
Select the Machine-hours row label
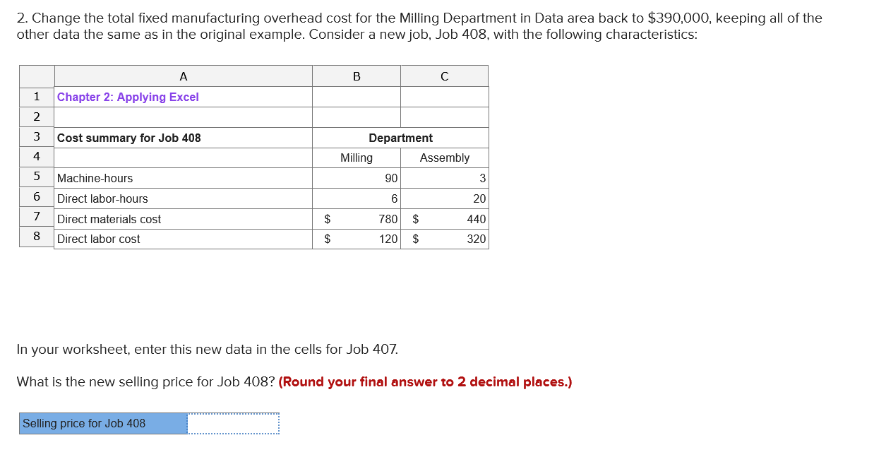click(96, 178)
